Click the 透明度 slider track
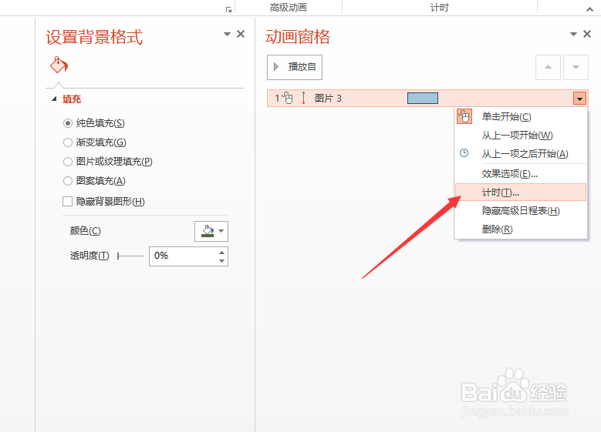Screen dimensions: 601x432 [130, 256]
